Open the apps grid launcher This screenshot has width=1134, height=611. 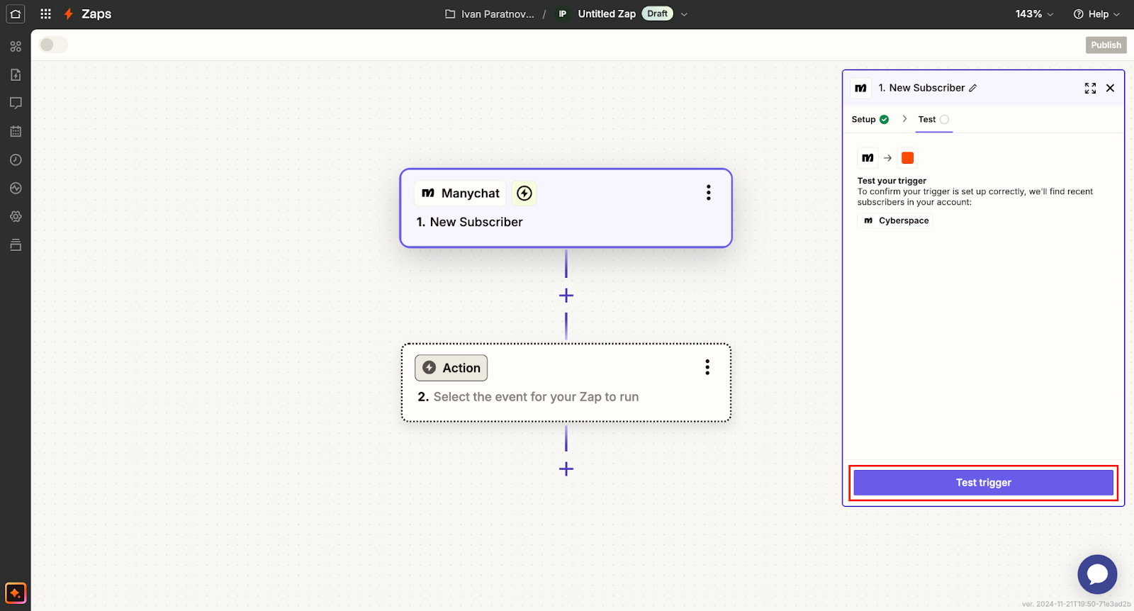click(x=46, y=14)
